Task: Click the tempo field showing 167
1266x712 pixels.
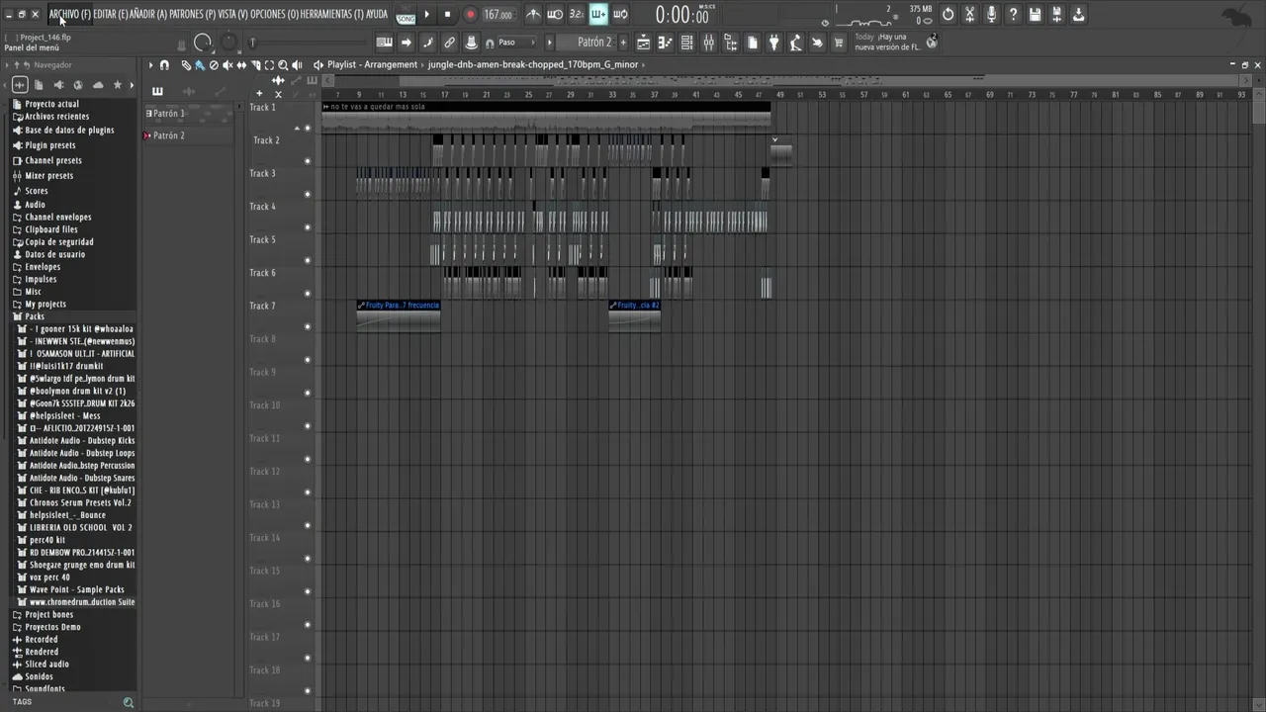Action: pyautogui.click(x=497, y=15)
